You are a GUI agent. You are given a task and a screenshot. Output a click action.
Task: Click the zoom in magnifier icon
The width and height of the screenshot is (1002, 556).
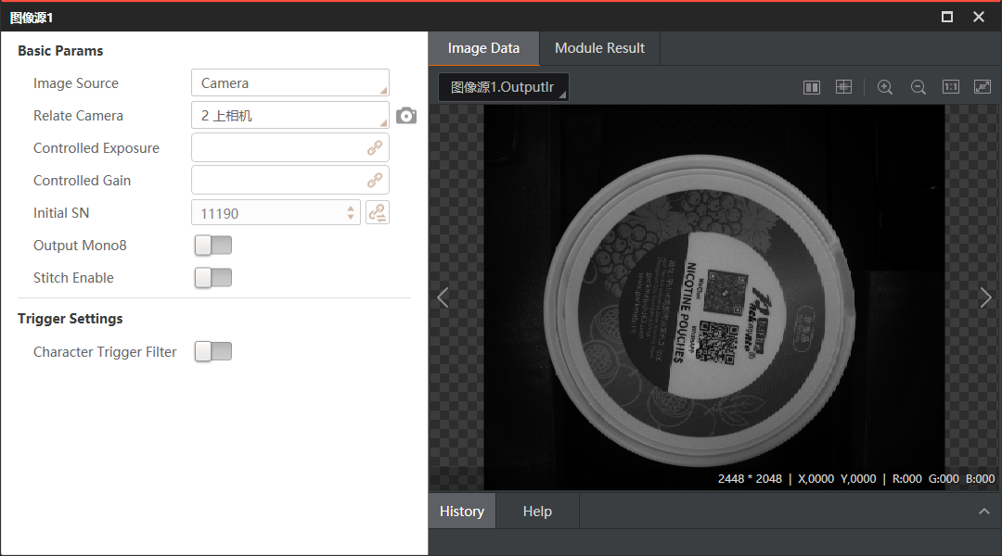(884, 87)
